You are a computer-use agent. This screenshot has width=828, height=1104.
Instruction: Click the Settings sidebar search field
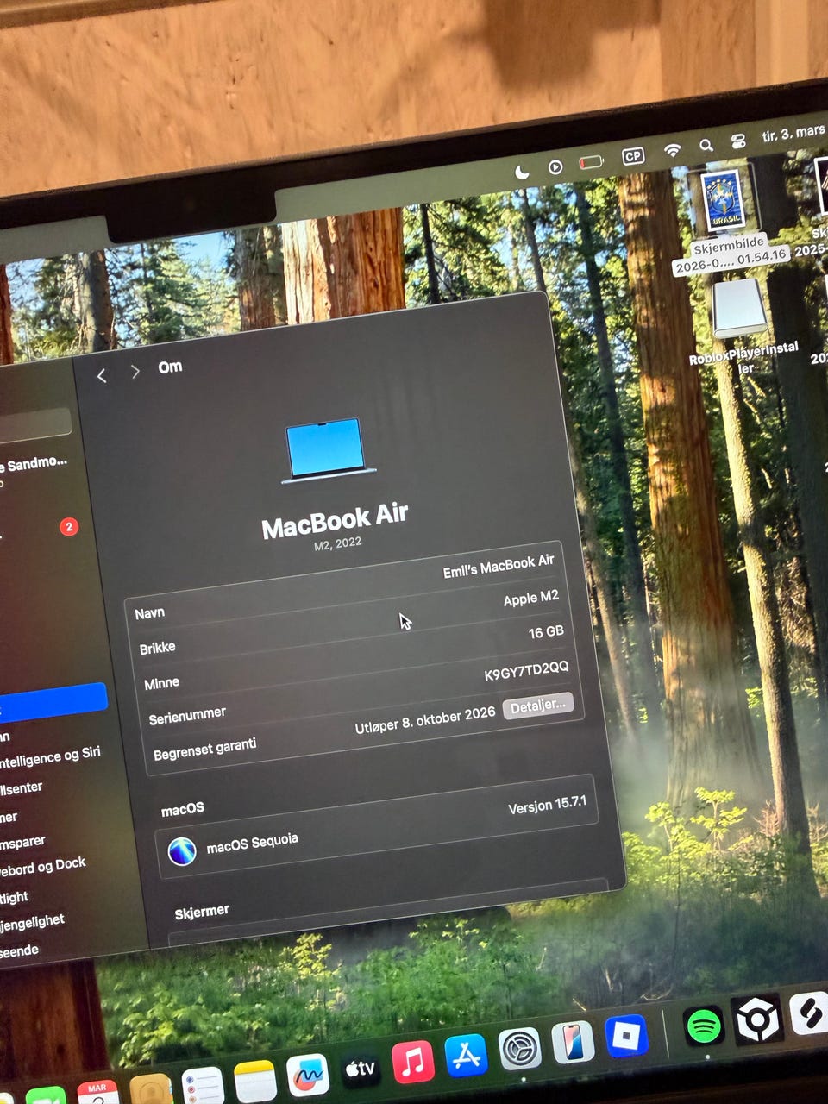(x=34, y=424)
